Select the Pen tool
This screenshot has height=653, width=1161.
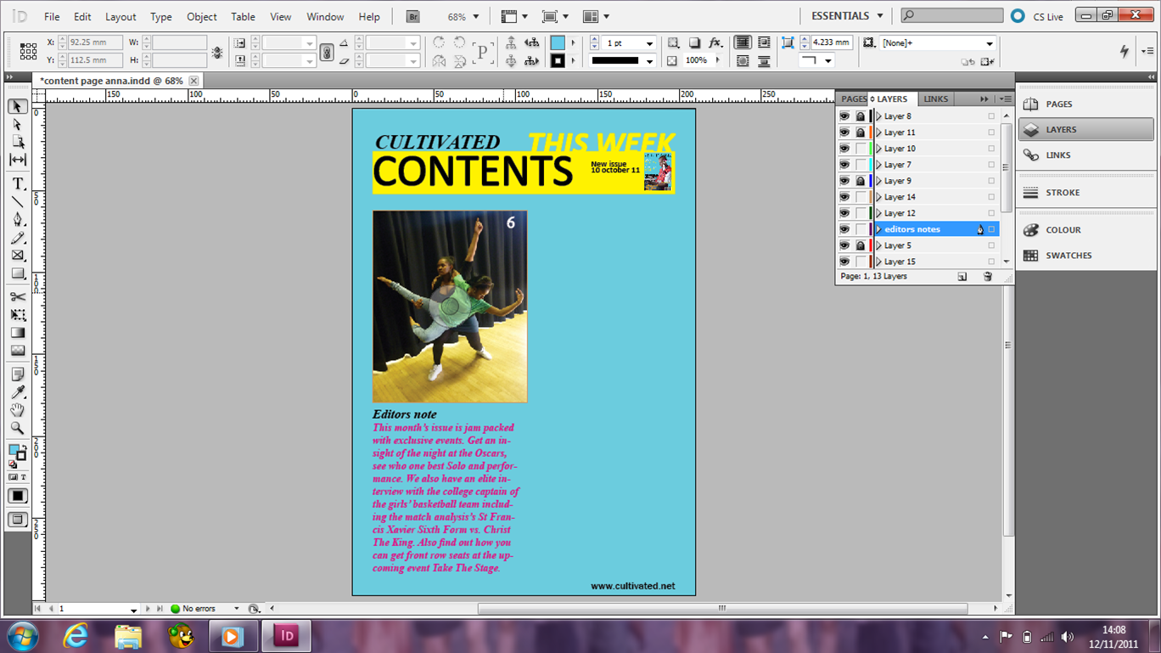point(17,219)
